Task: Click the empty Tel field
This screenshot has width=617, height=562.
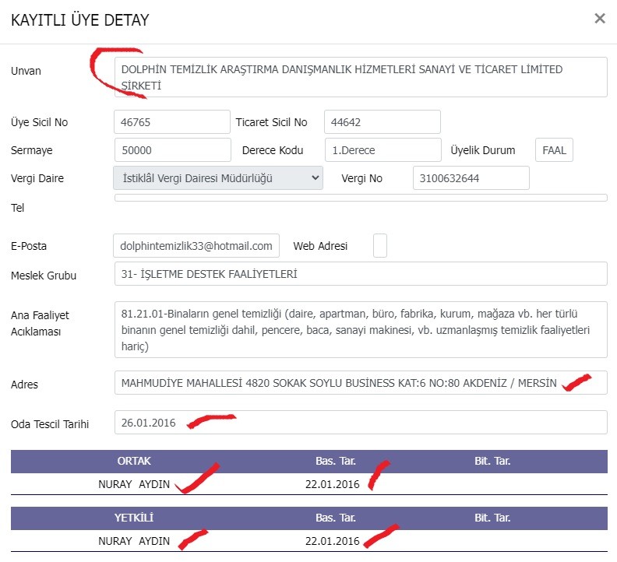Action: point(361,198)
